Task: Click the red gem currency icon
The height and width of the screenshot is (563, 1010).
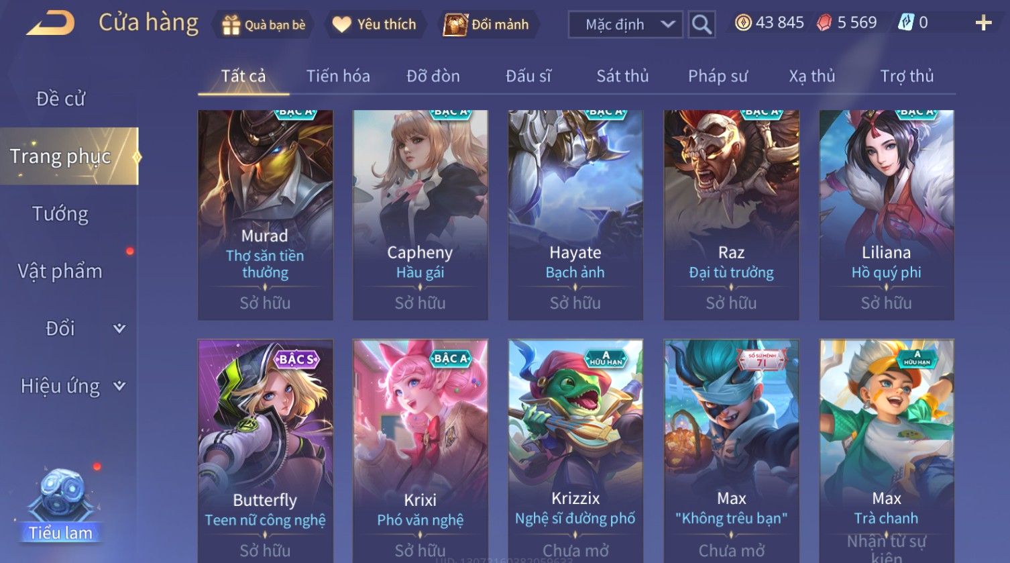Action: tap(824, 23)
